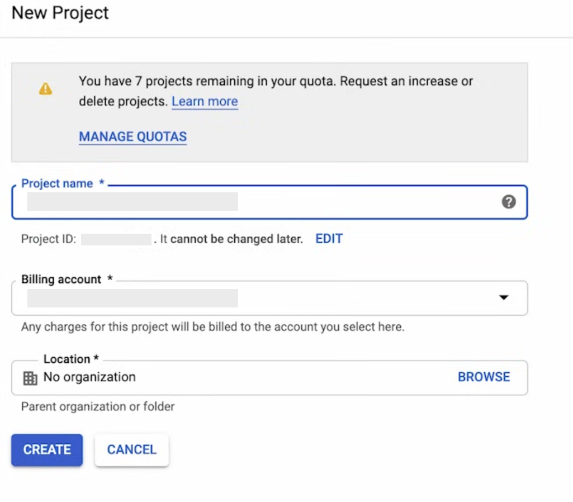The image size is (573, 502).
Task: Click the quota remaining warning message text
Action: [276, 82]
